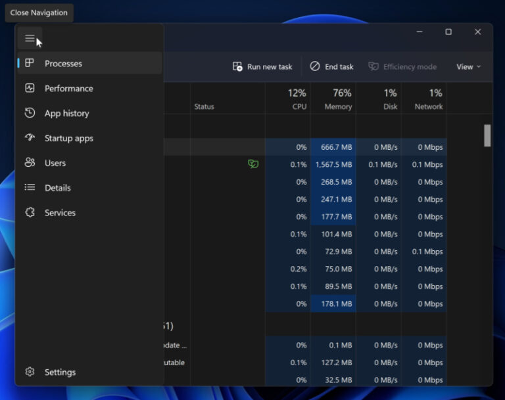Screen dimensions: 505x400
Task: Select the 32.5 MB memory cell
Action: click(x=333, y=380)
